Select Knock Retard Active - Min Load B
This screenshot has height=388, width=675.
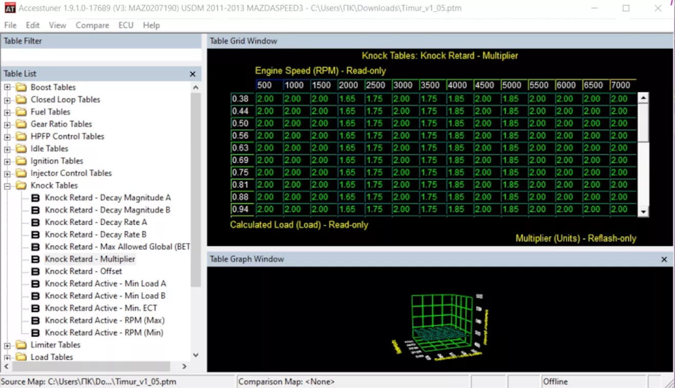click(x=105, y=296)
